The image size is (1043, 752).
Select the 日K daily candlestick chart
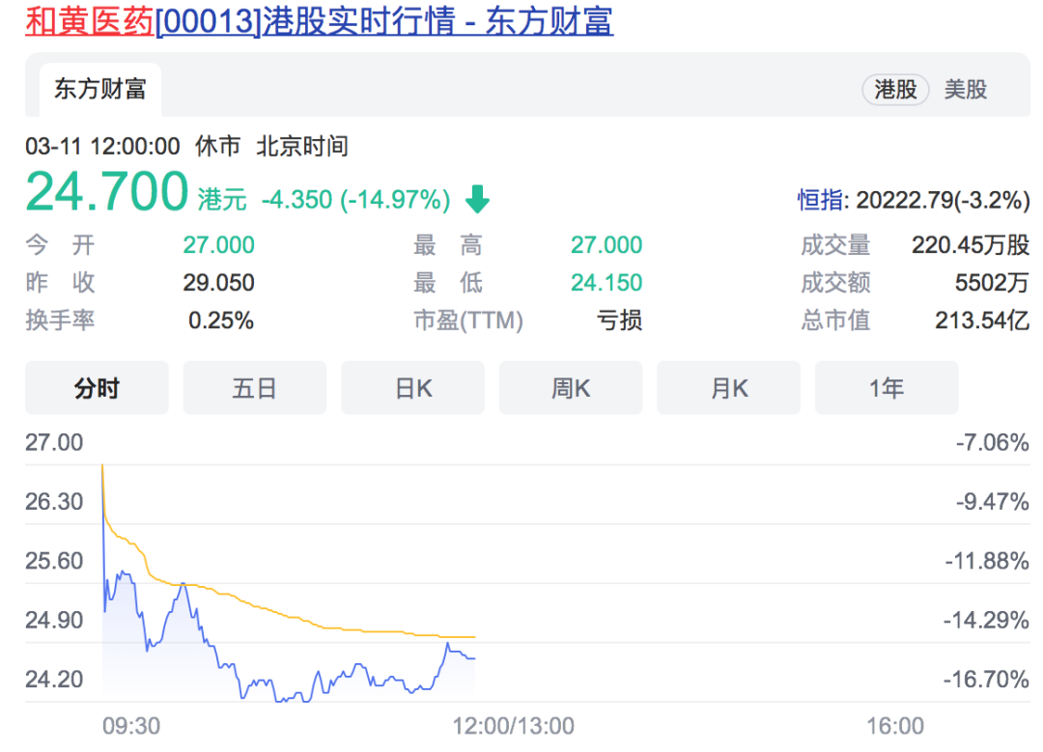click(412, 387)
